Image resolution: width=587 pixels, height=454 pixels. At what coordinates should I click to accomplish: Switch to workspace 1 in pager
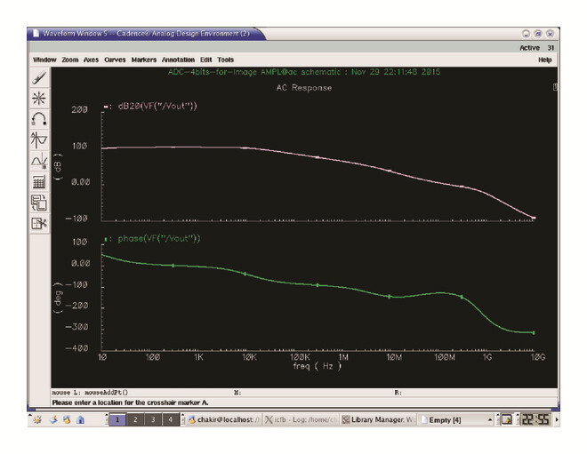pyautogui.click(x=117, y=419)
